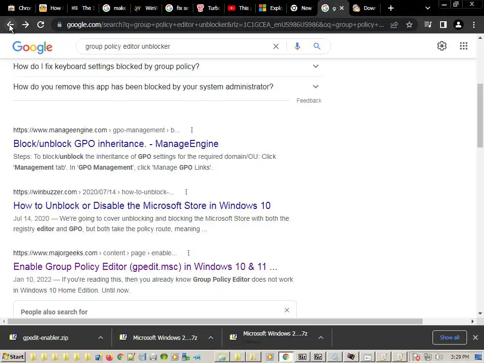Open the media controls icon in toolbar
Screen dimensions: 484x363
point(428,25)
